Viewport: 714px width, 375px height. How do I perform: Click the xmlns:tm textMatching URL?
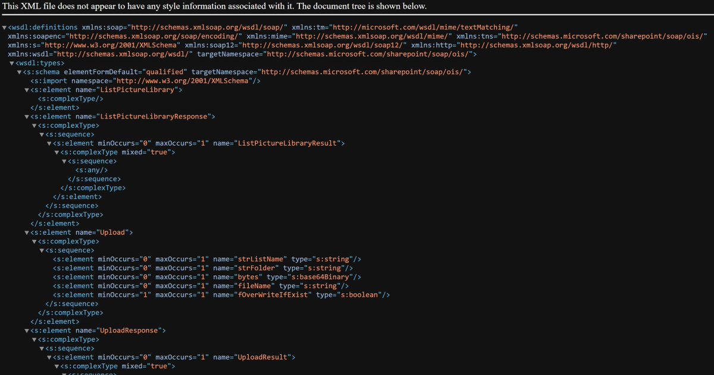click(424, 27)
